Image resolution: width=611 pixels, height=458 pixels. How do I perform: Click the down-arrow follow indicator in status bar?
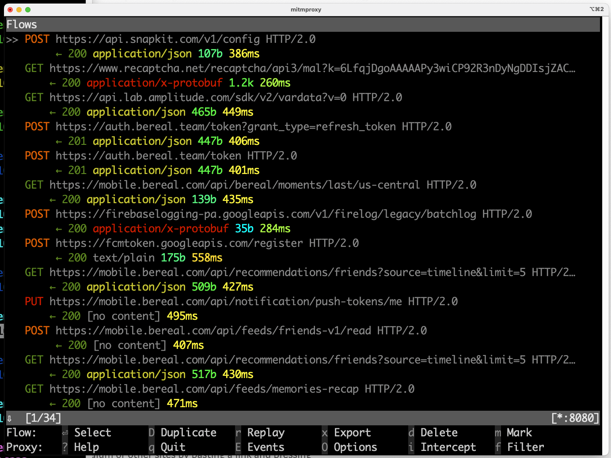(9, 418)
